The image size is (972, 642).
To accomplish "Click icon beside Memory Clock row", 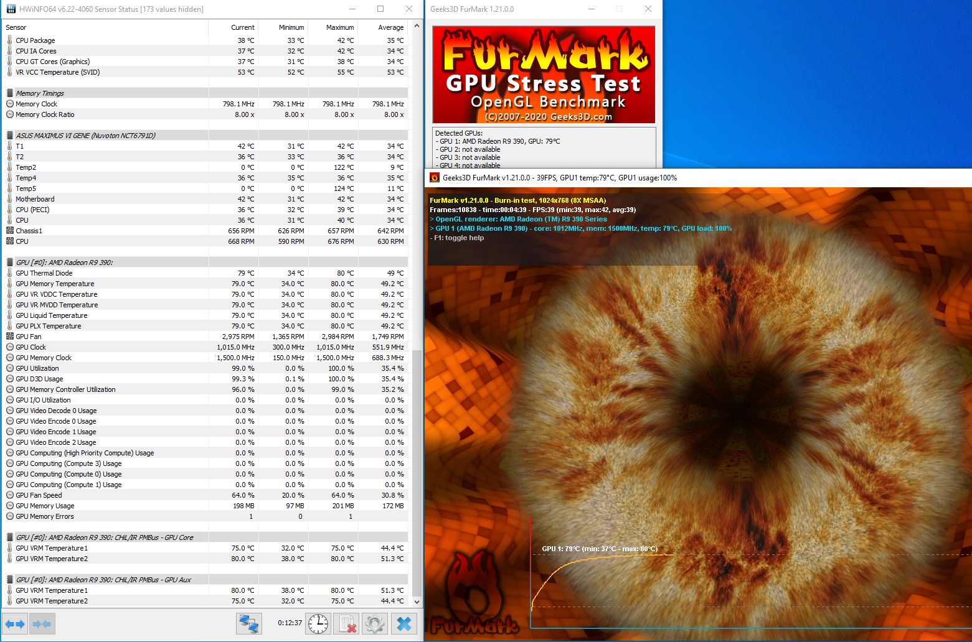I will (x=9, y=104).
